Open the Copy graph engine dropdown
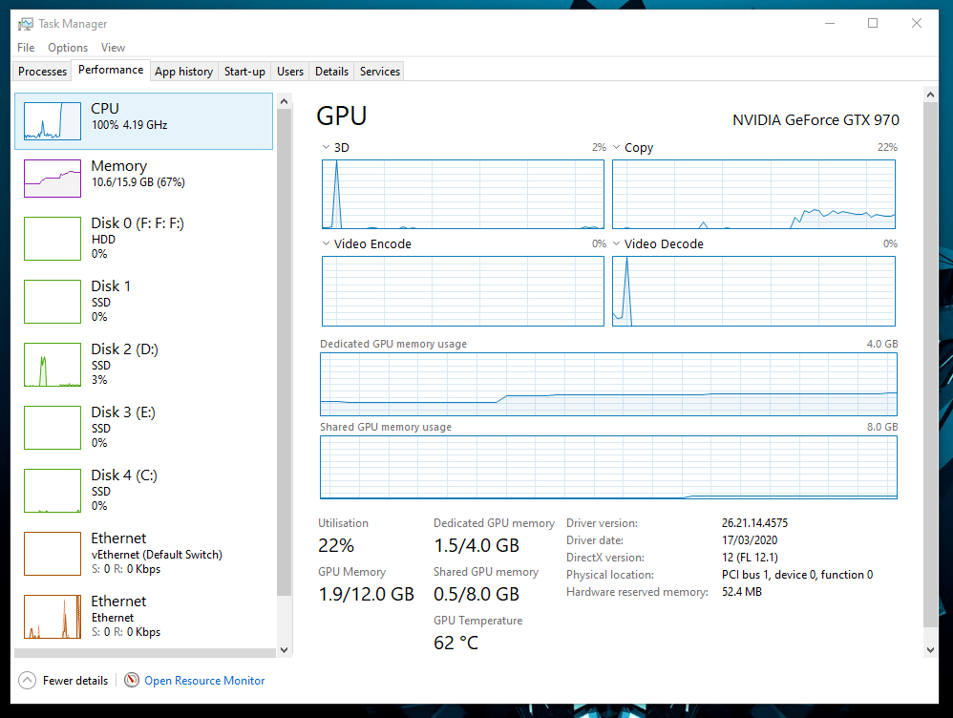953x718 pixels. tap(618, 148)
